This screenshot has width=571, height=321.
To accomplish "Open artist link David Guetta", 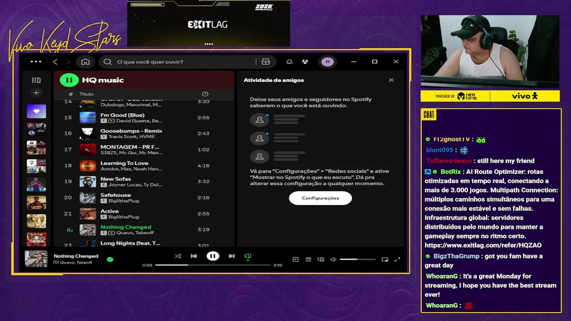I will point(133,121).
